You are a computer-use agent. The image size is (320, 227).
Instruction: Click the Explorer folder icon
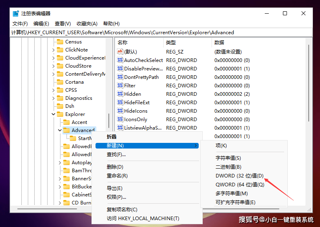60,114
